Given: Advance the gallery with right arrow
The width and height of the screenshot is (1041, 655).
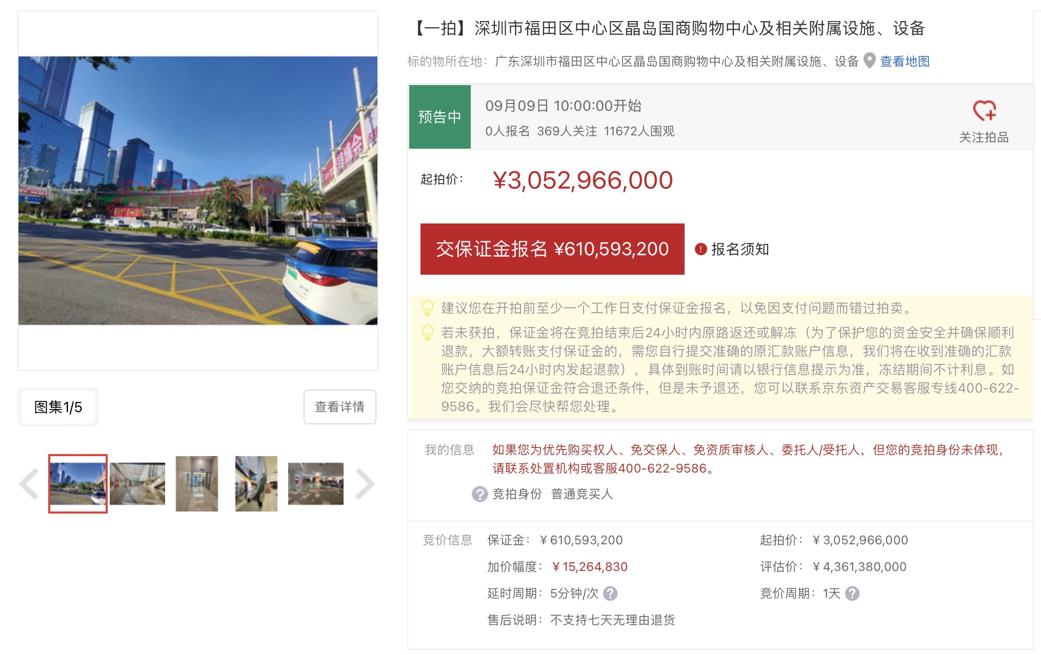Looking at the screenshot, I should click(x=365, y=483).
